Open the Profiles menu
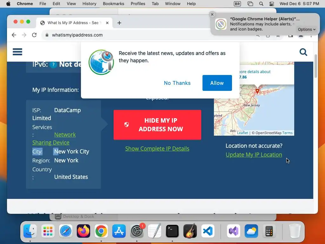Screen dimensions: 325x244 click(138, 4)
